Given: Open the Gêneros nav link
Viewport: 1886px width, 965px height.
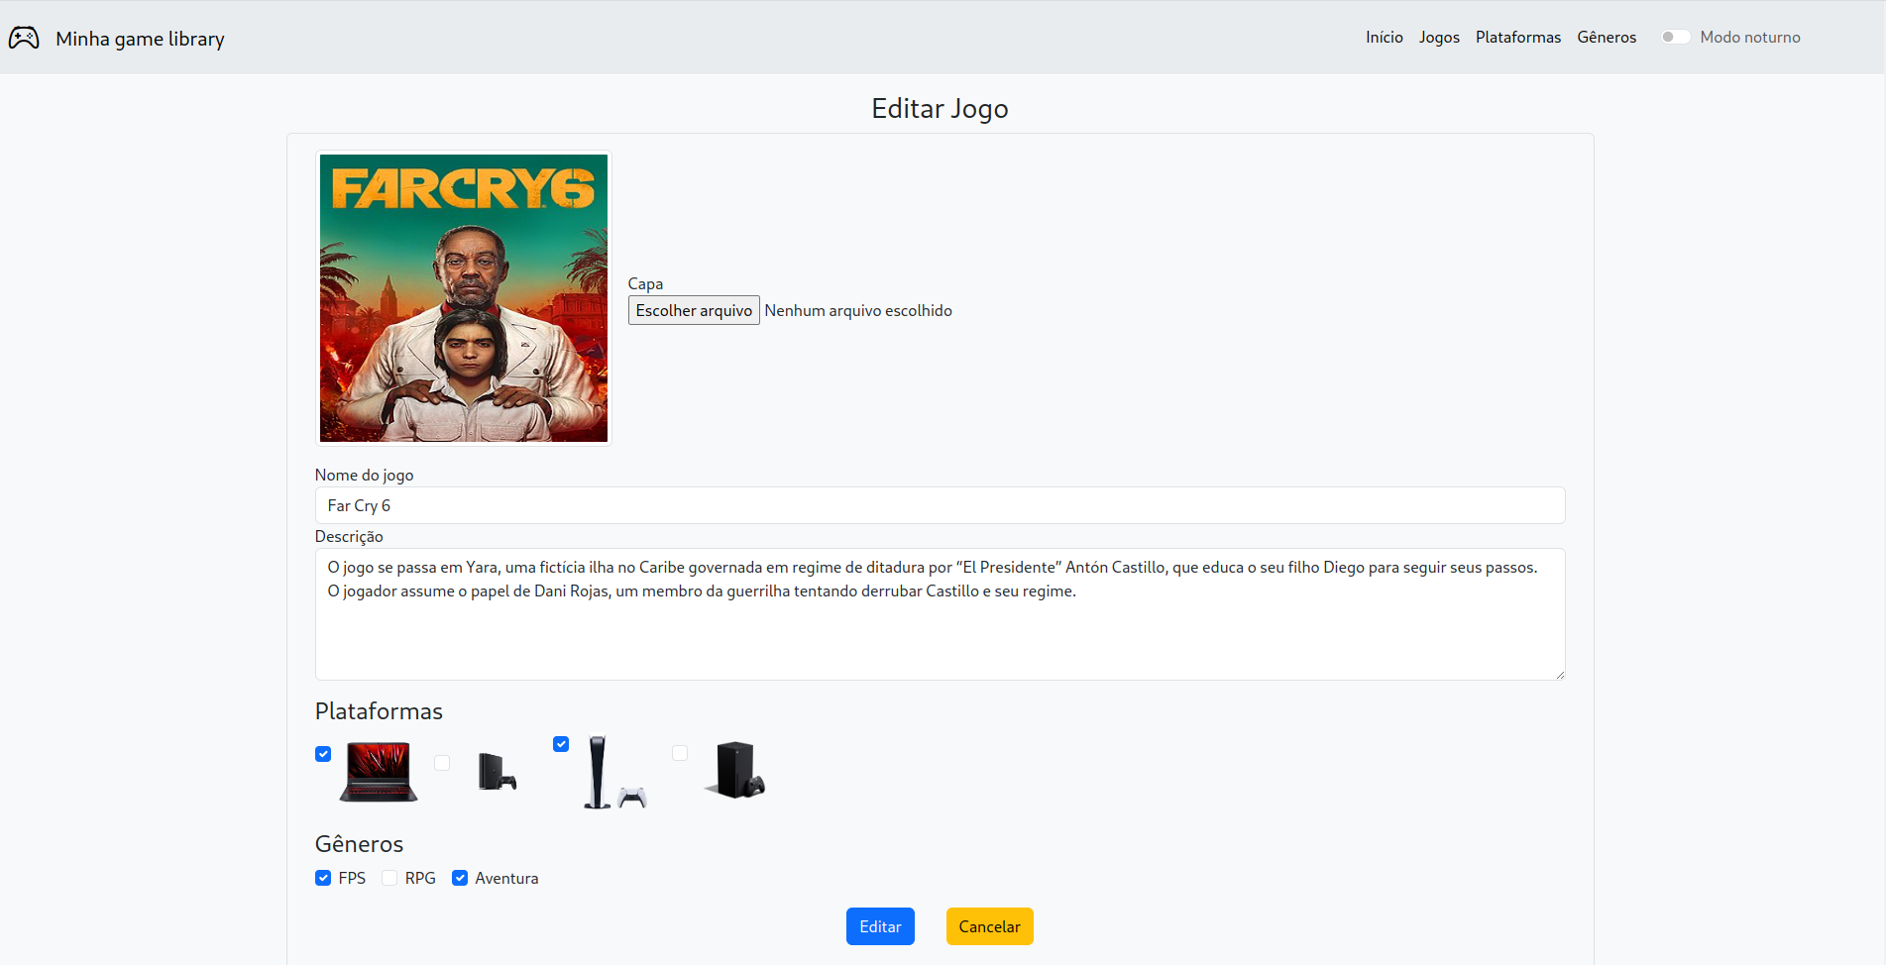Looking at the screenshot, I should 1607,37.
